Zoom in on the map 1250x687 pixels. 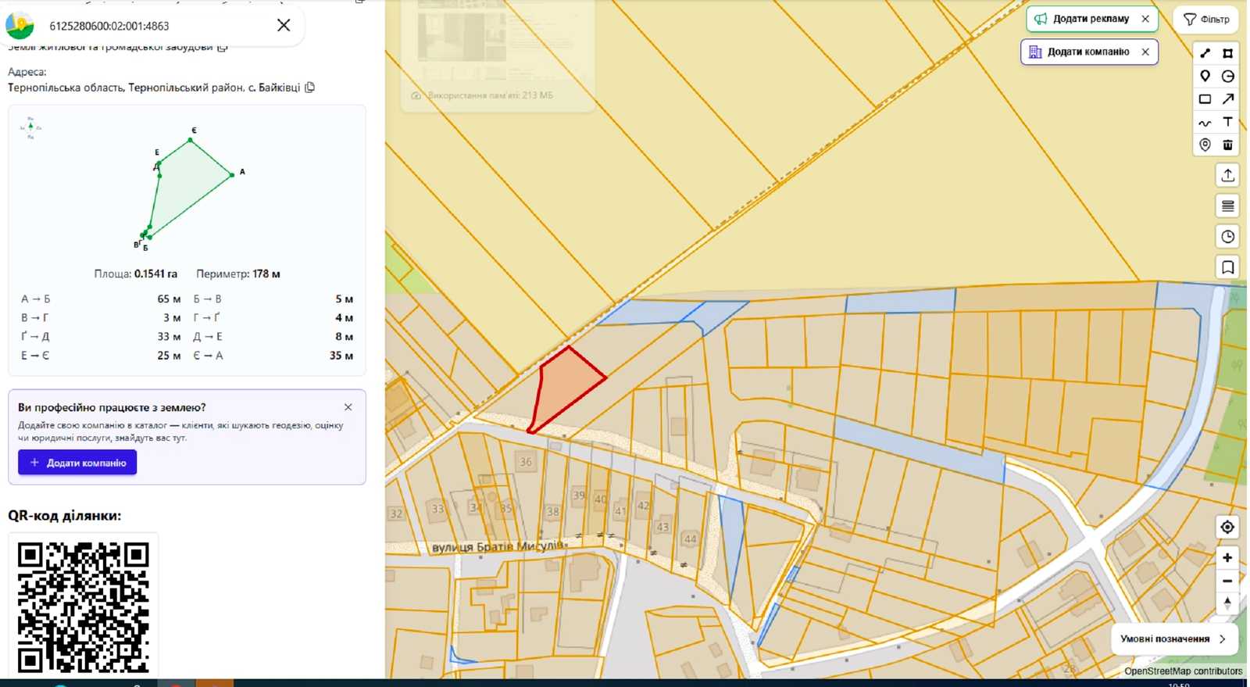pos(1227,557)
